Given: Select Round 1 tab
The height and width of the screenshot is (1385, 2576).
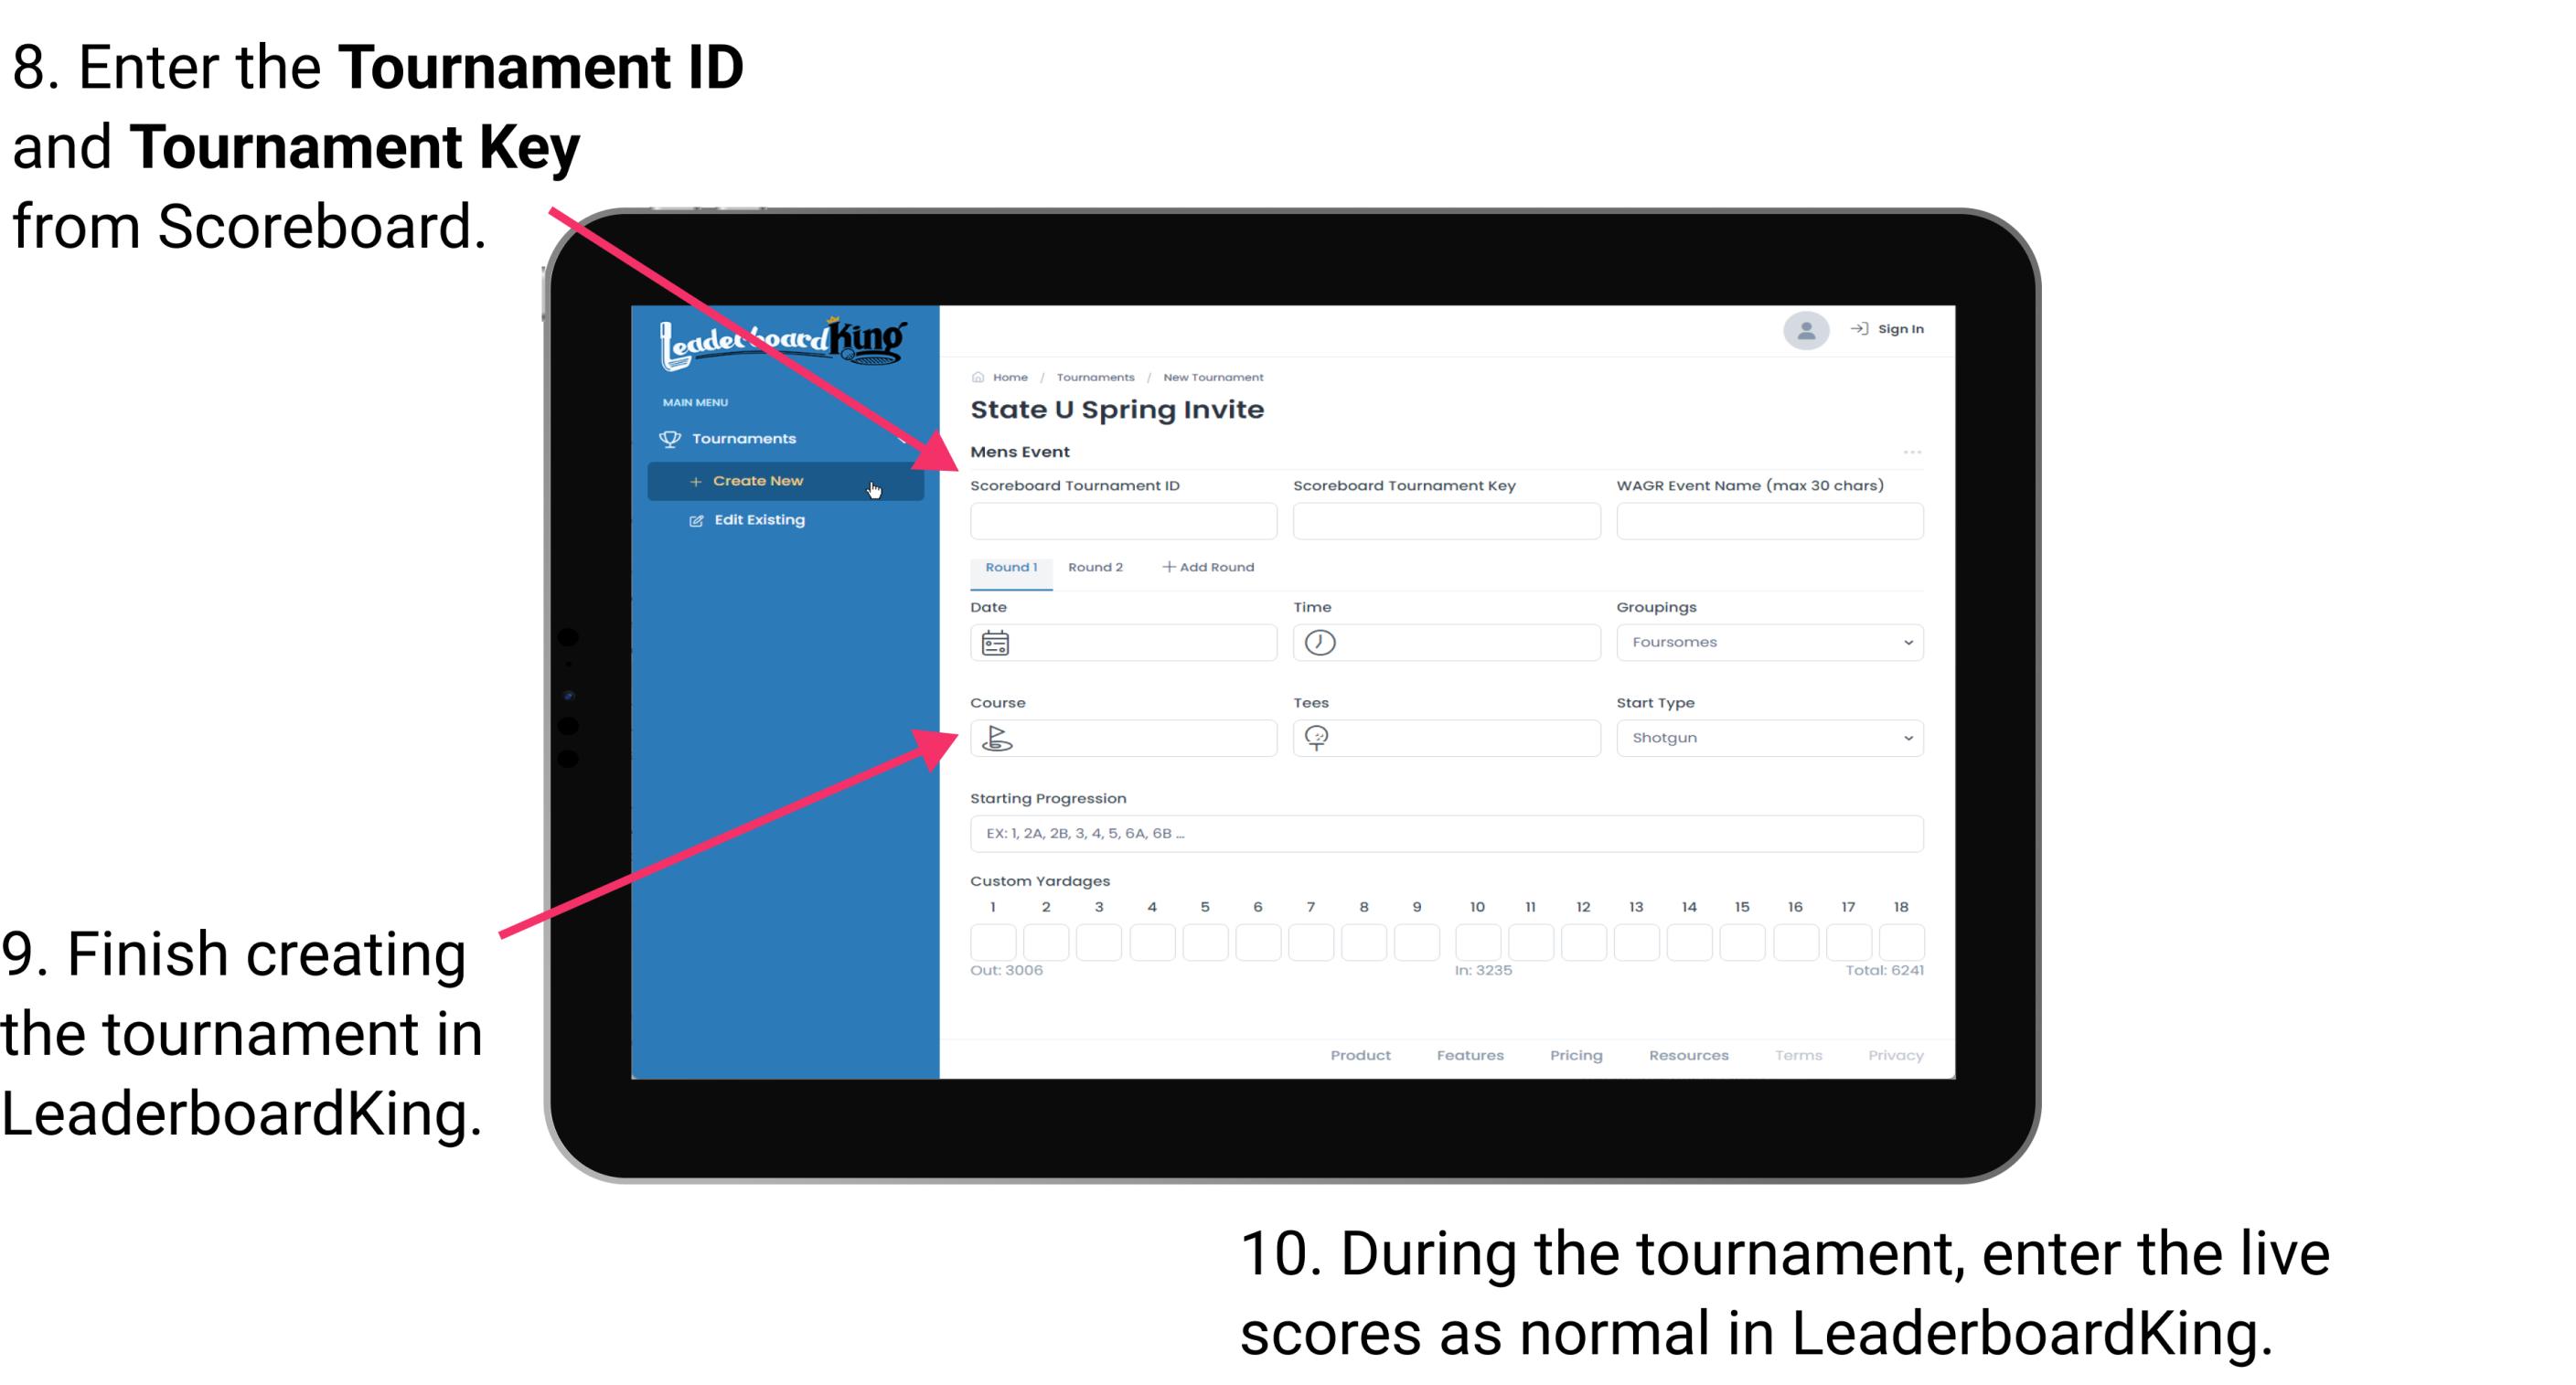Looking at the screenshot, I should [1010, 568].
